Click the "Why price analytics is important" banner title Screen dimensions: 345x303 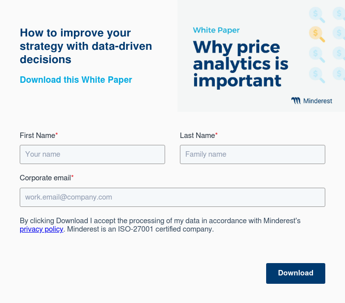[241, 64]
